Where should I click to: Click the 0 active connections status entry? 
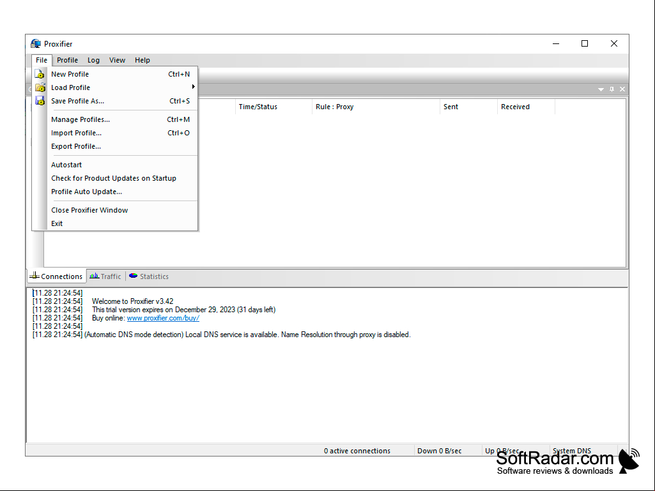tap(357, 451)
